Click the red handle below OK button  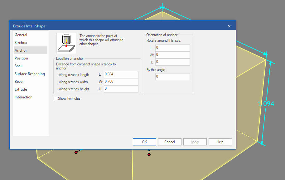point(149,154)
